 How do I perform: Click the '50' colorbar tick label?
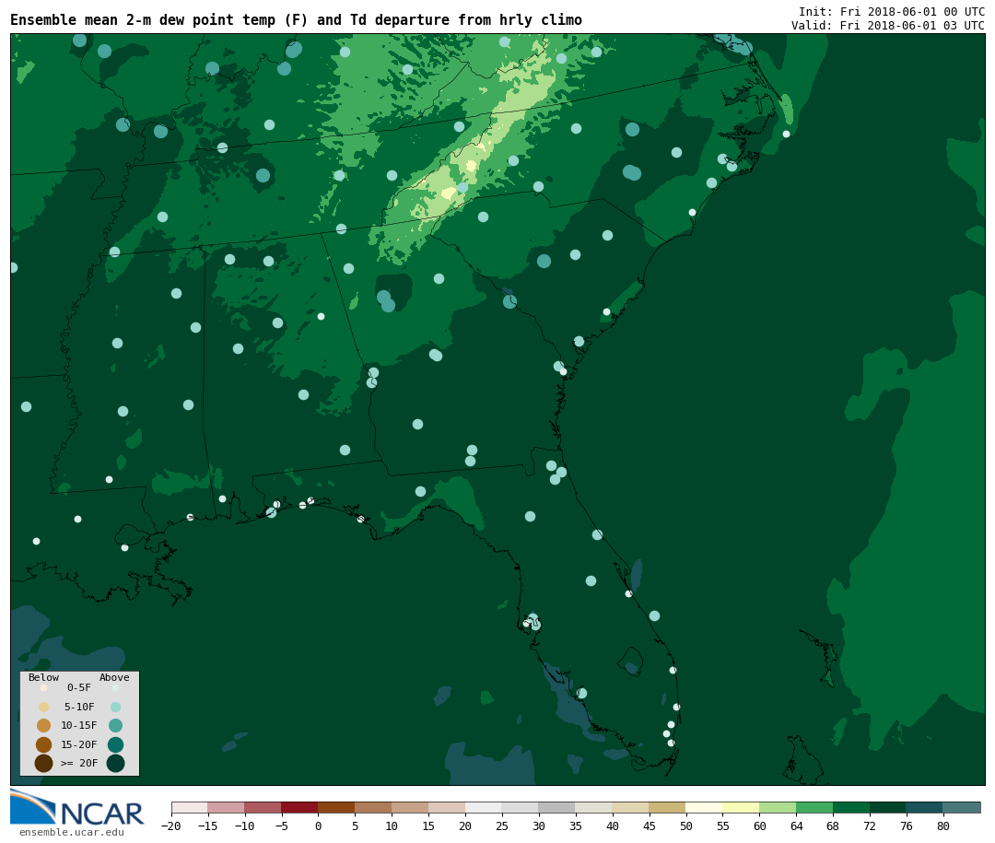coord(686,826)
